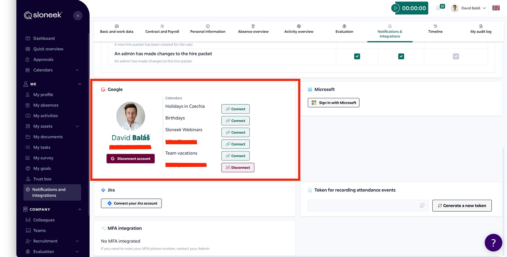Screen dimensions: 507x257
Task: Click the My documents folder icon
Action: [28, 137]
